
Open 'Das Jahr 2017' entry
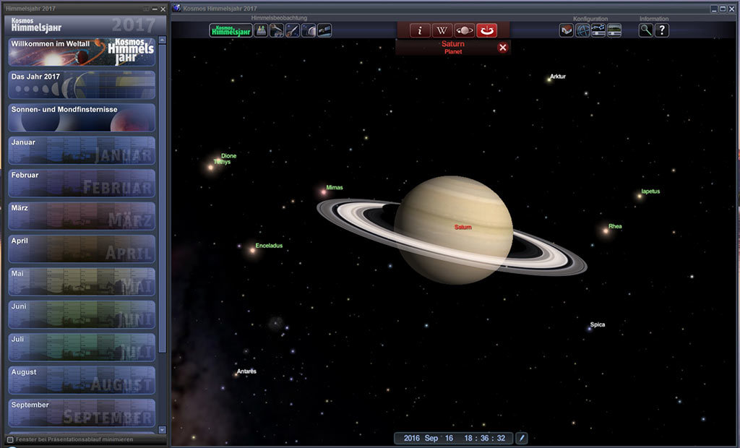coord(82,85)
